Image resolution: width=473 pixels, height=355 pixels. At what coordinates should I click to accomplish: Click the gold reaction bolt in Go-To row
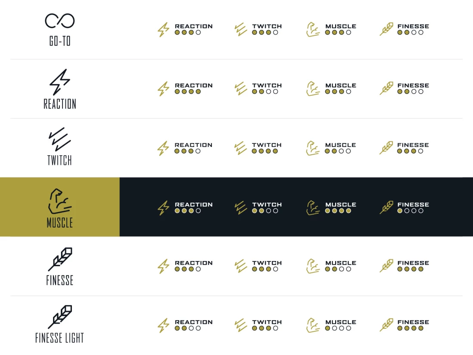pyautogui.click(x=163, y=30)
